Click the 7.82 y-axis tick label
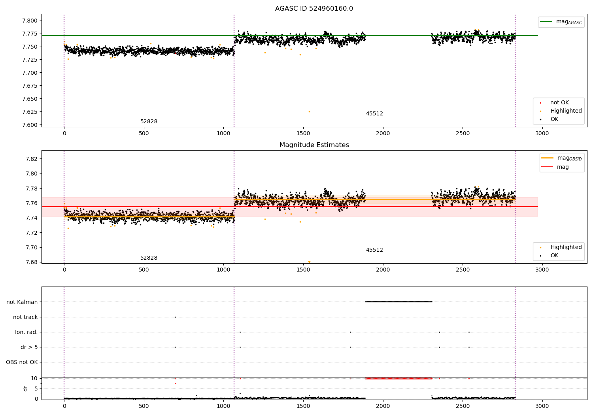Screen dimensions: 593x415 (31, 159)
